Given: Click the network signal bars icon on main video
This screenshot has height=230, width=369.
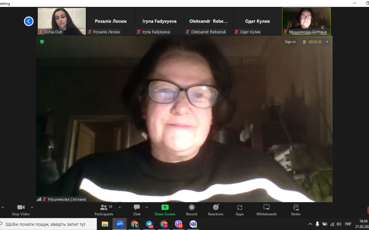Looking at the screenshot, I should 39,200.
